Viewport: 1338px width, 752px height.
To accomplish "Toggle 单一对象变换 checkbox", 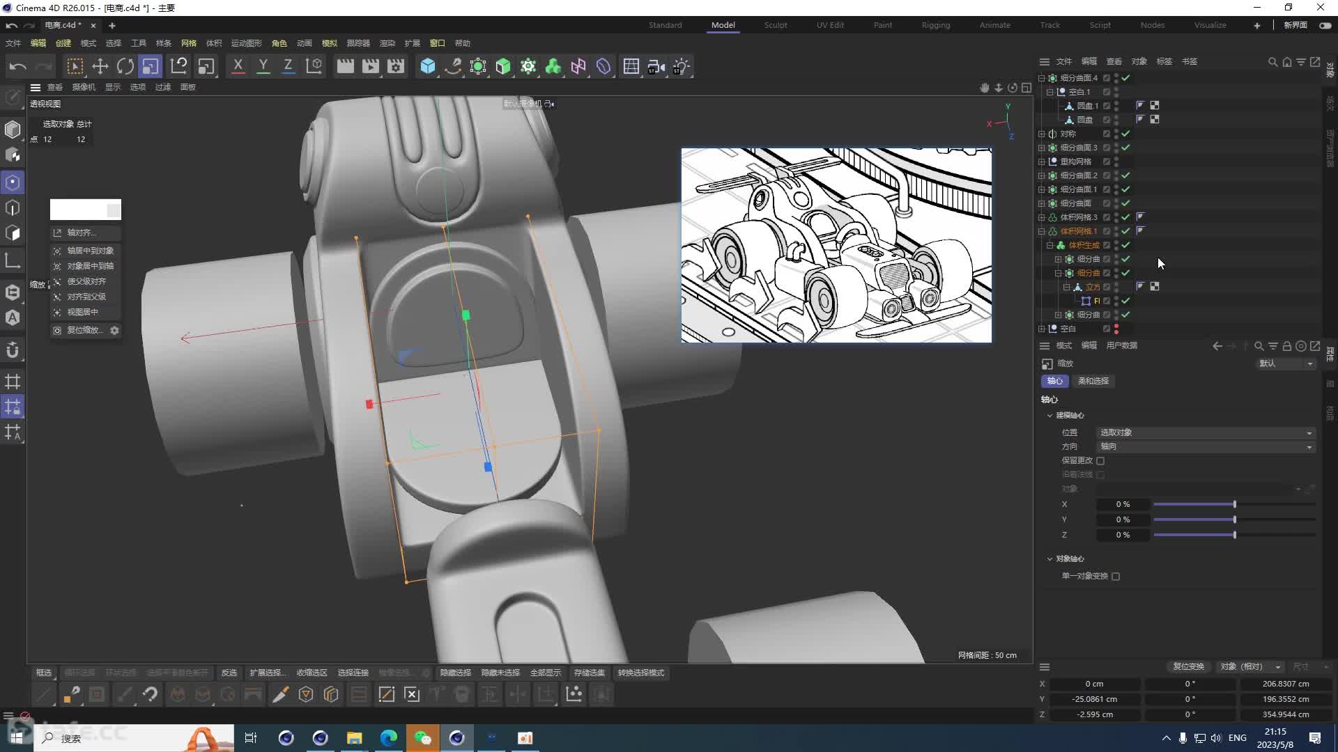I will 1116,577.
